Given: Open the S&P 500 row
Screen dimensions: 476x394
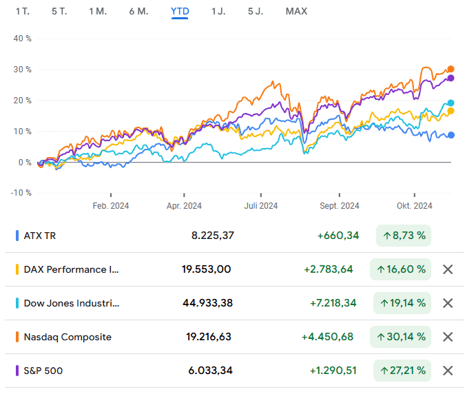Looking at the screenshot, I should pyautogui.click(x=234, y=371).
